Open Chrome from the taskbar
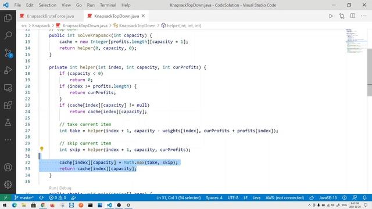 (x=42, y=205)
